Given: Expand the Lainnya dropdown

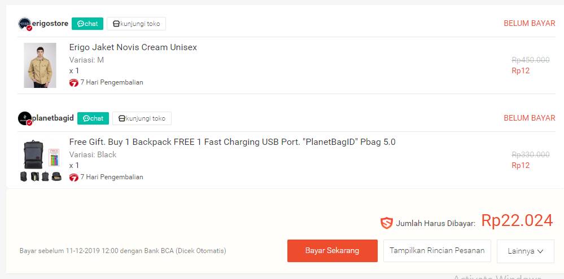Looking at the screenshot, I should pos(525,251).
